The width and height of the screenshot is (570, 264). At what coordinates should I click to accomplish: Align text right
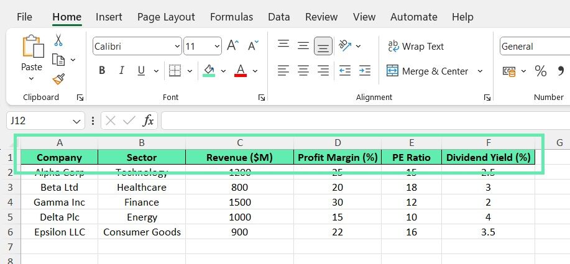point(323,70)
